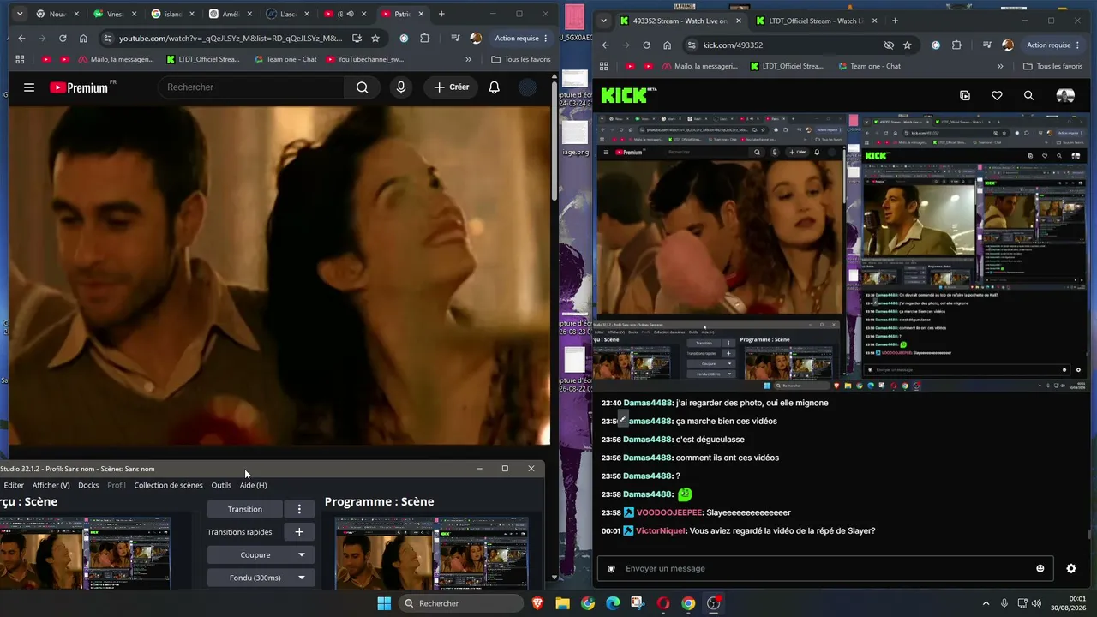
Task: Open Kick profile avatar menu
Action: coord(1065,96)
